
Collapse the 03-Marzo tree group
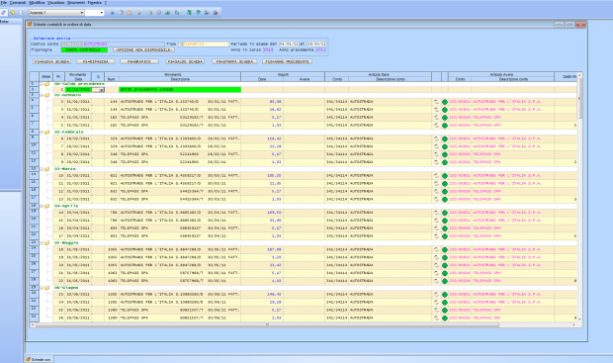pos(42,169)
